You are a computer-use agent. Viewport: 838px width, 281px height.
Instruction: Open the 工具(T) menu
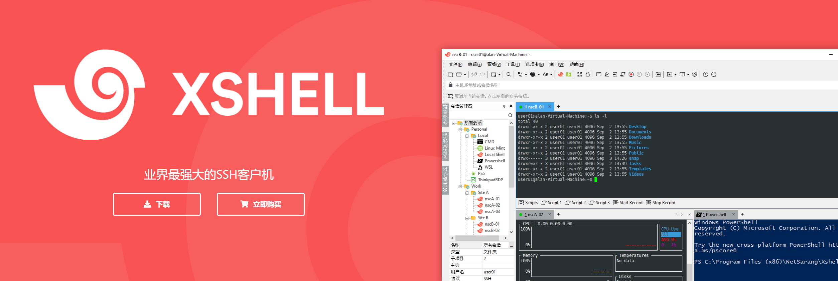pos(513,65)
